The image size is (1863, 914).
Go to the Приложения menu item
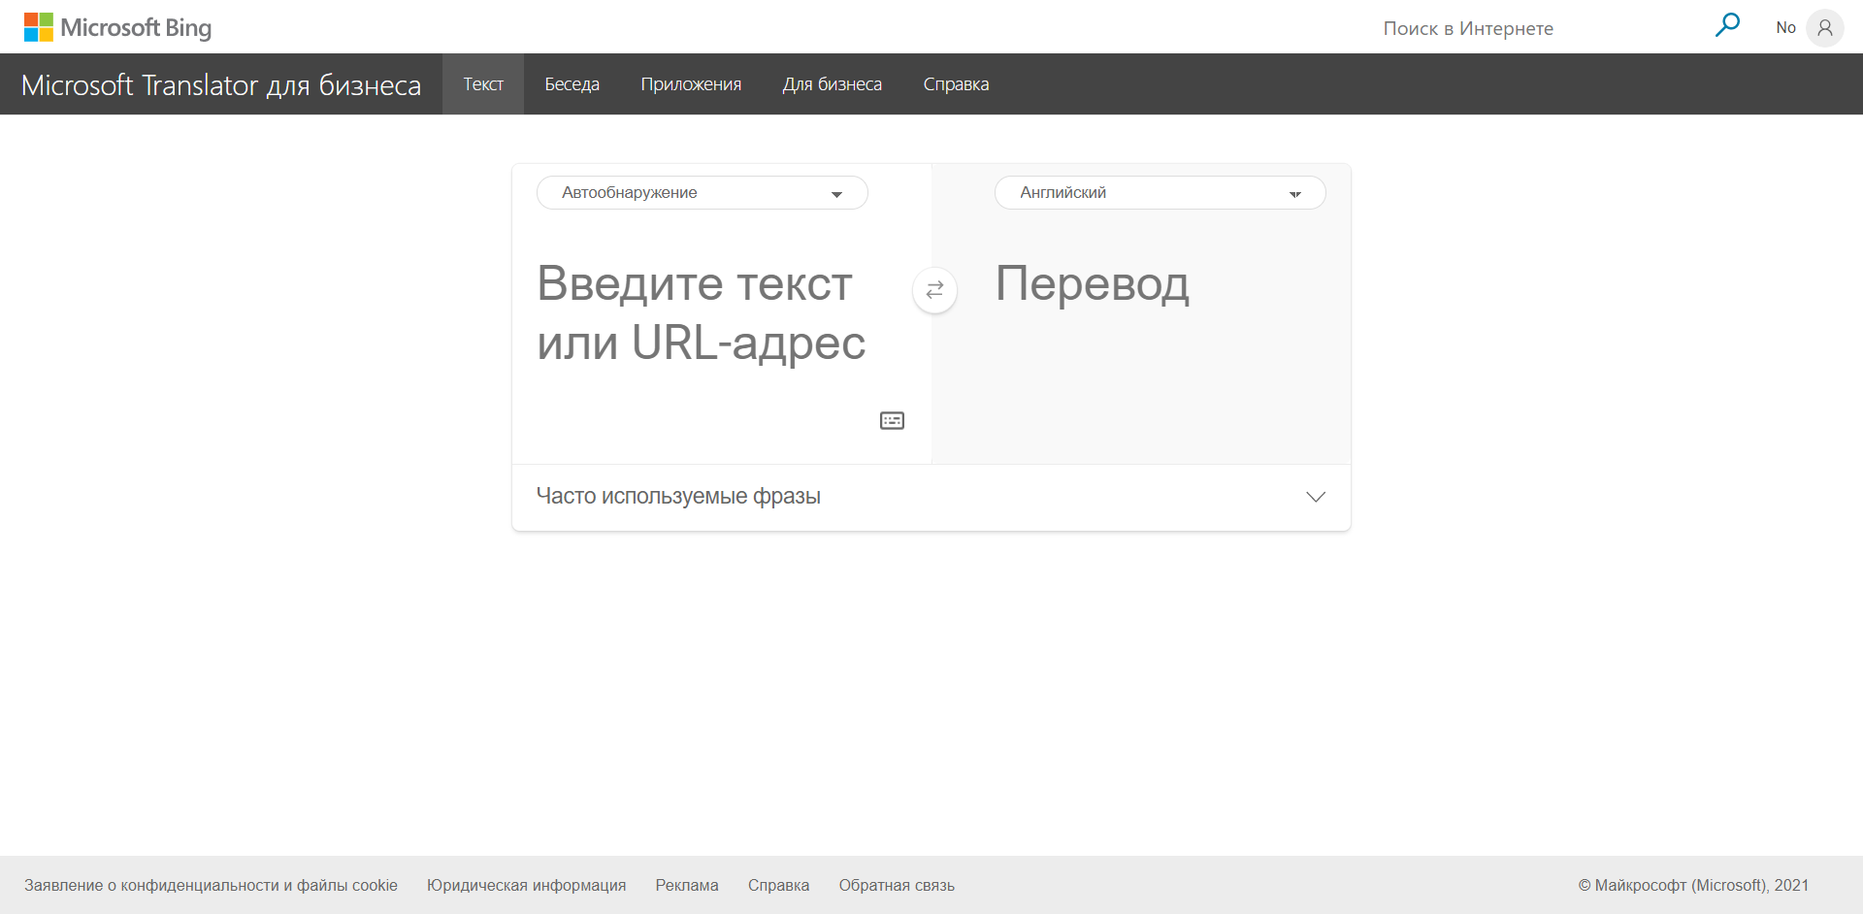pos(691,84)
